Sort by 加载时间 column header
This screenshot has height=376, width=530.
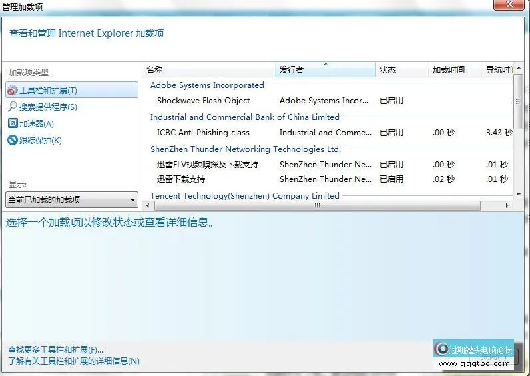tap(455, 70)
